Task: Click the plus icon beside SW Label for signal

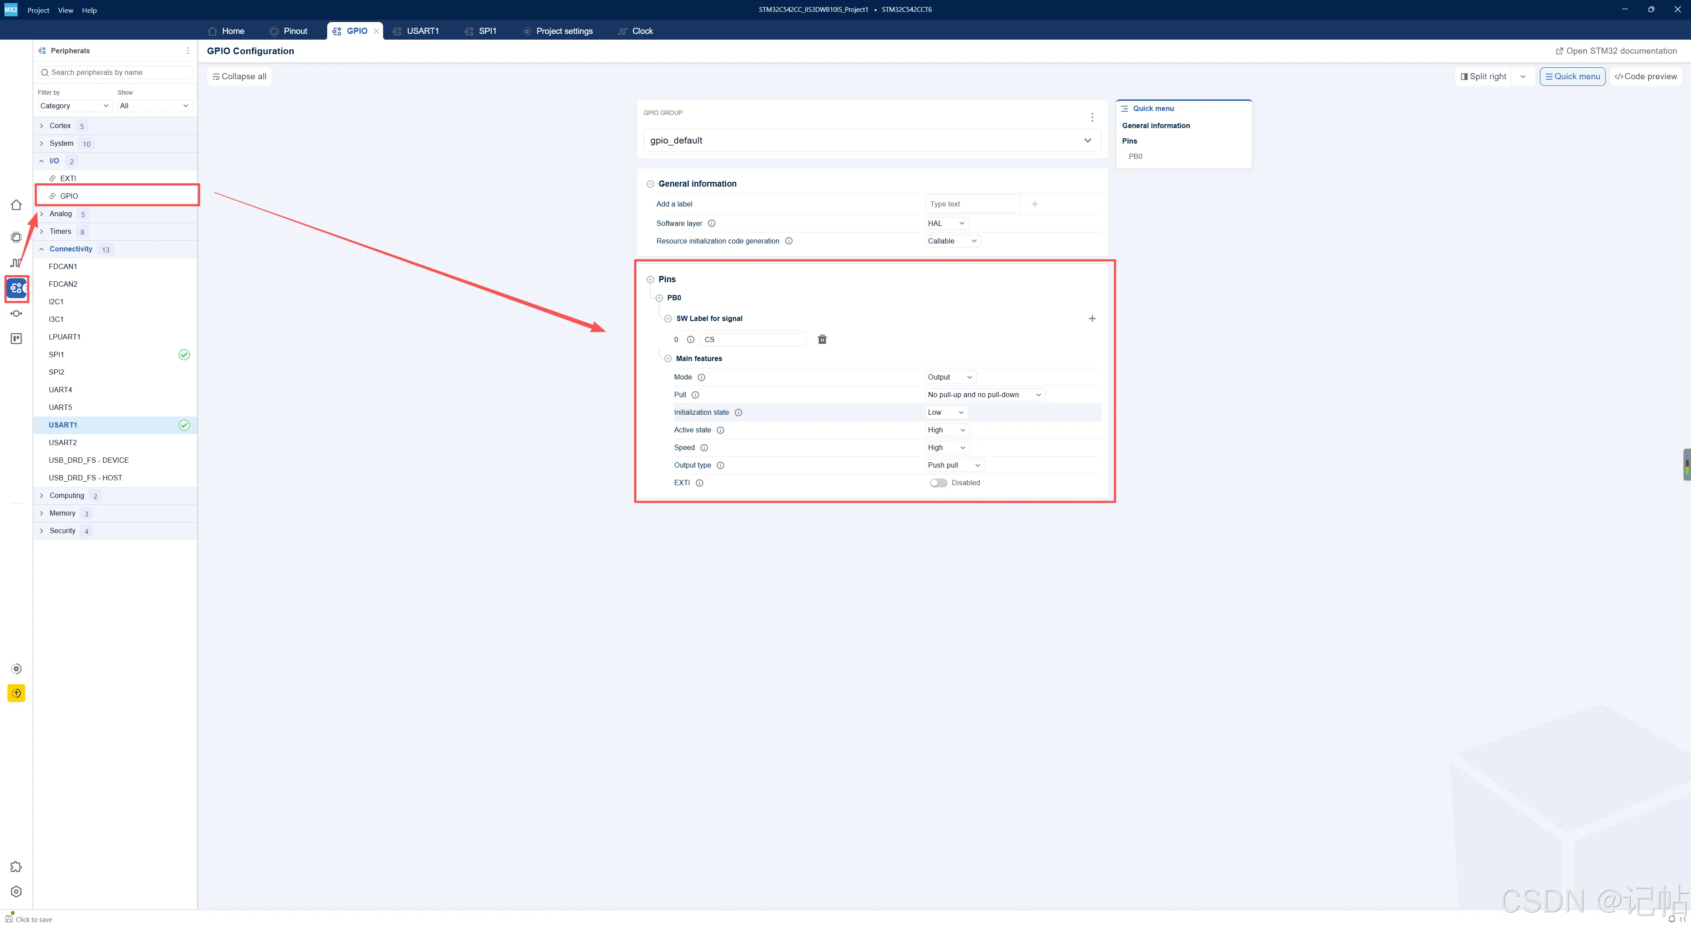Action: tap(1092, 318)
